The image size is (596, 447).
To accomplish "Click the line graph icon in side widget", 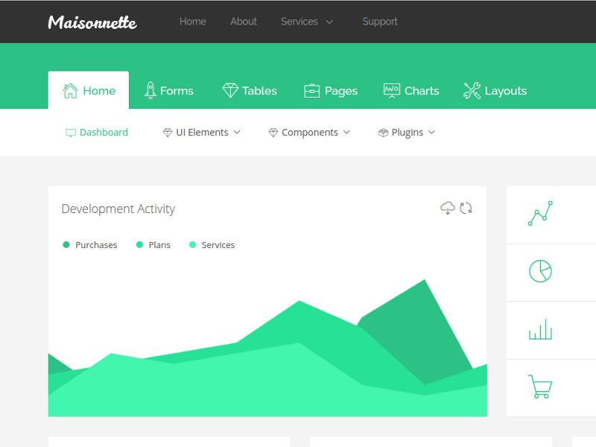I will coord(540,214).
